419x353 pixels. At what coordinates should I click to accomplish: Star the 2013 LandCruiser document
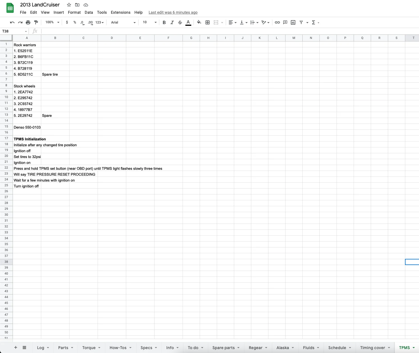tap(69, 5)
